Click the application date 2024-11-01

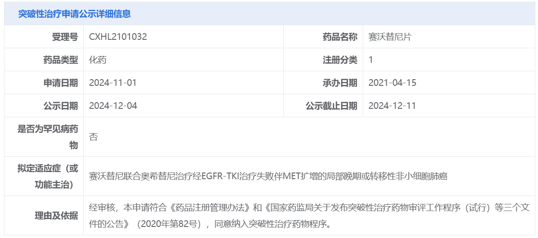(113, 83)
